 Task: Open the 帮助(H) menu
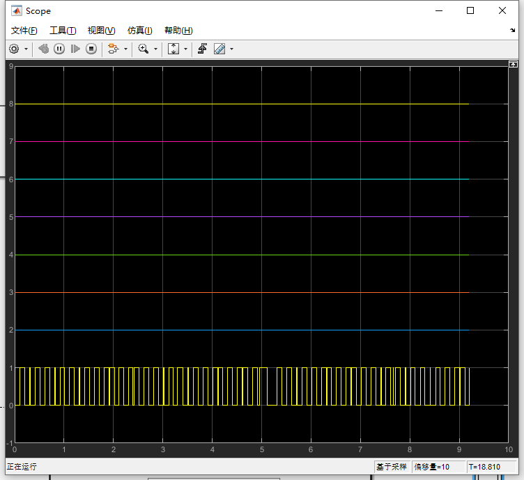(x=178, y=31)
